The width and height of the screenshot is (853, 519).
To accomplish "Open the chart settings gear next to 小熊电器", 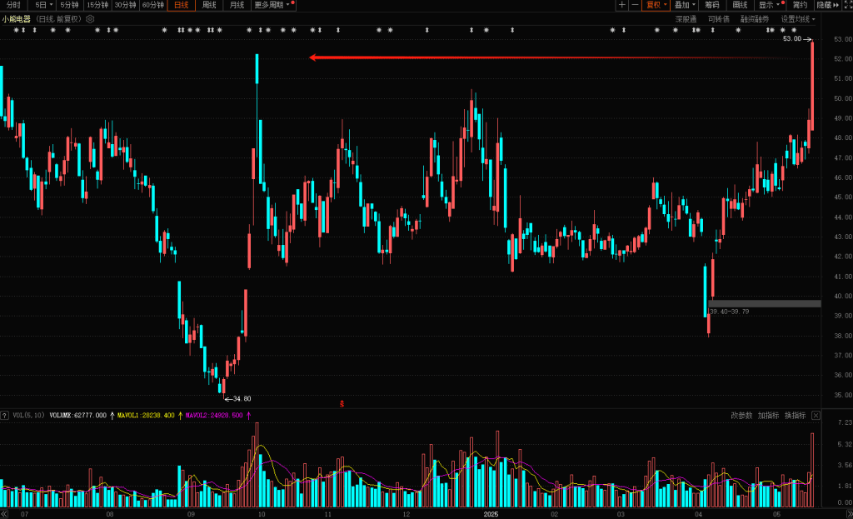I will pos(90,19).
